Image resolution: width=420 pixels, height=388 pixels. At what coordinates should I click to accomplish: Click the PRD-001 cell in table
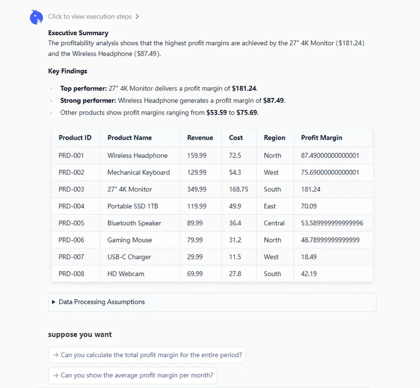[71, 155]
